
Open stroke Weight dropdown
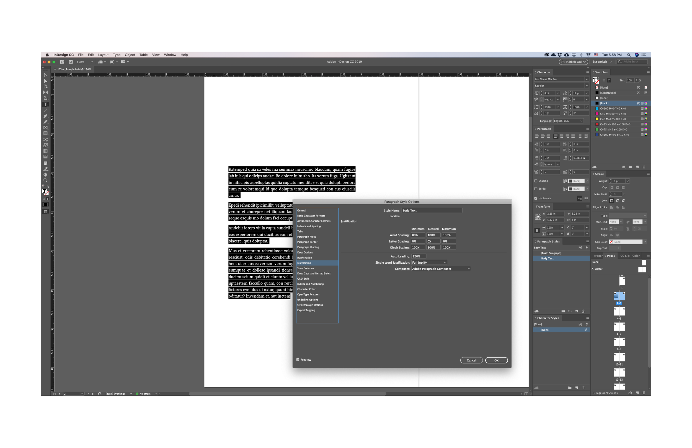628,181
